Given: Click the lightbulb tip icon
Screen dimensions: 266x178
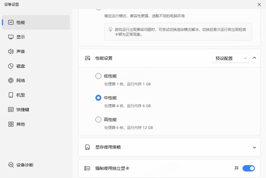Looking at the screenshot, I should [111, 30].
